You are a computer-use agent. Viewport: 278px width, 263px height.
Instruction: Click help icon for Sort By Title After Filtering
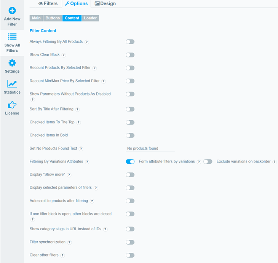pos(77,110)
